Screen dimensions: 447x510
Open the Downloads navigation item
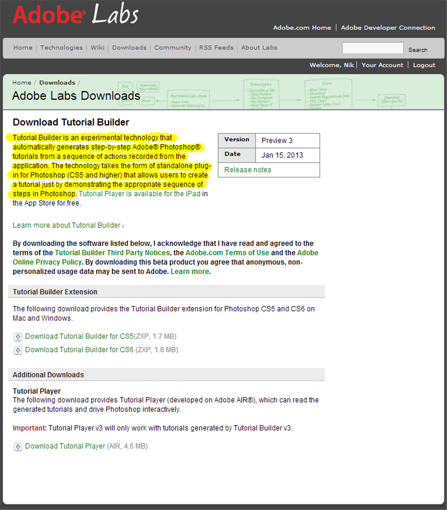click(129, 48)
